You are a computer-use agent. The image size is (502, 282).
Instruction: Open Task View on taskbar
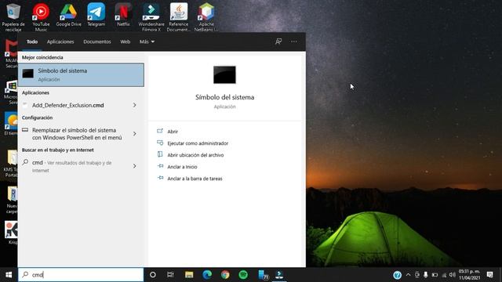(x=170, y=275)
